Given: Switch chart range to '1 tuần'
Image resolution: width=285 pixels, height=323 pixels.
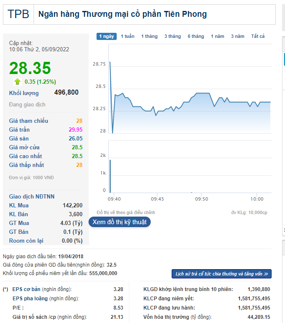Looking at the screenshot, I should click(128, 37).
